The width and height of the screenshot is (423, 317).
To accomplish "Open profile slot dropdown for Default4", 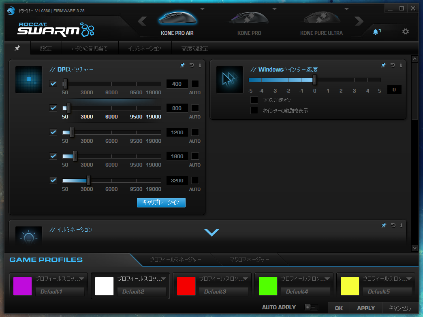I will [x=327, y=279].
